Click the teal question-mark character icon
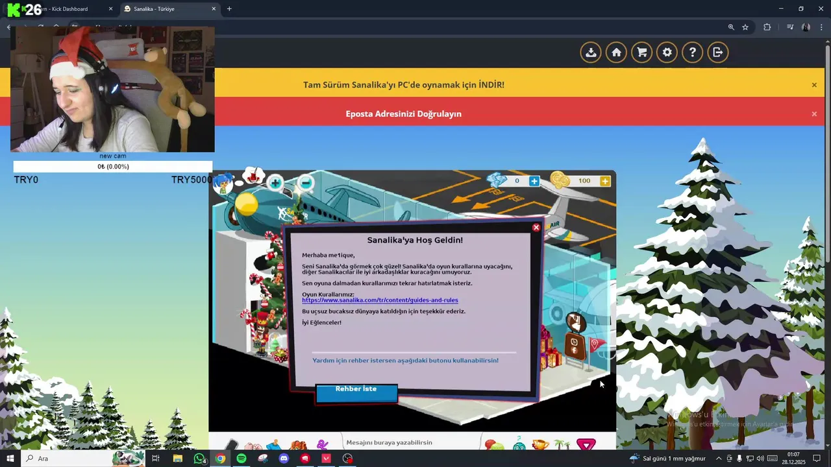 pyautogui.click(x=519, y=444)
